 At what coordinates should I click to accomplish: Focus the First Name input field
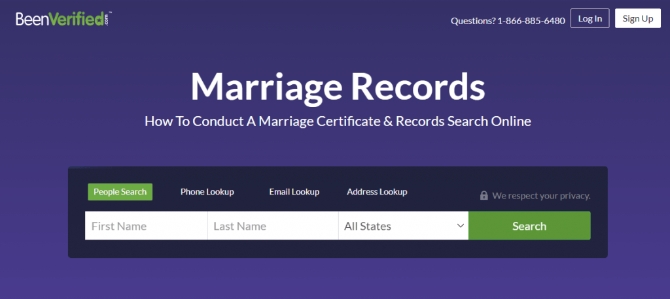[146, 226]
